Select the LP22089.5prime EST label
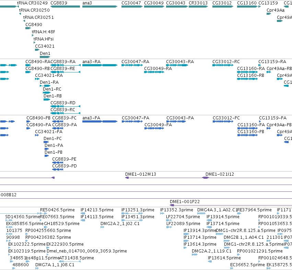Image resolution: width=292 pixels, height=270 pixels. (183, 224)
